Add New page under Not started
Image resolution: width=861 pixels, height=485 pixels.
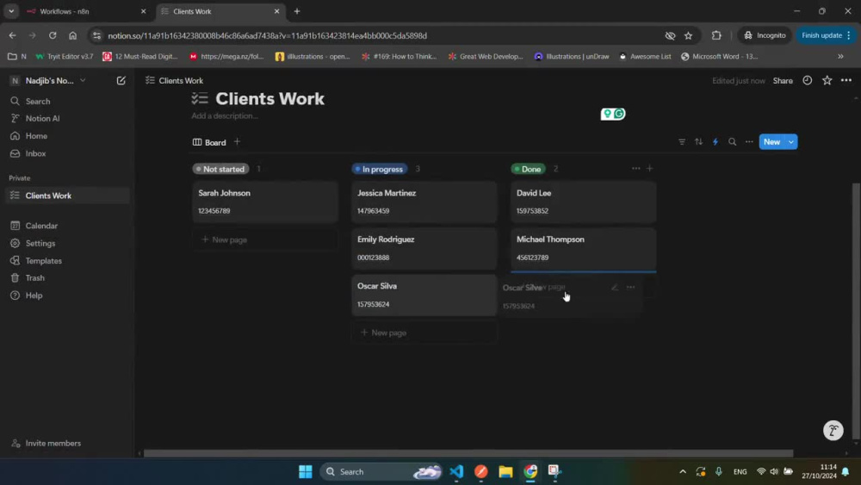pos(264,239)
